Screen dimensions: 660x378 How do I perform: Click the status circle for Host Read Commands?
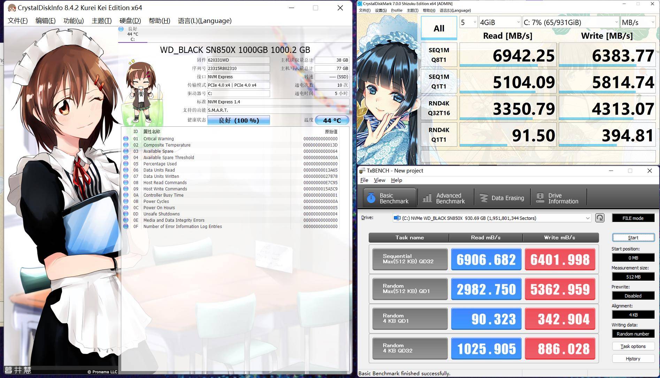coord(126,182)
